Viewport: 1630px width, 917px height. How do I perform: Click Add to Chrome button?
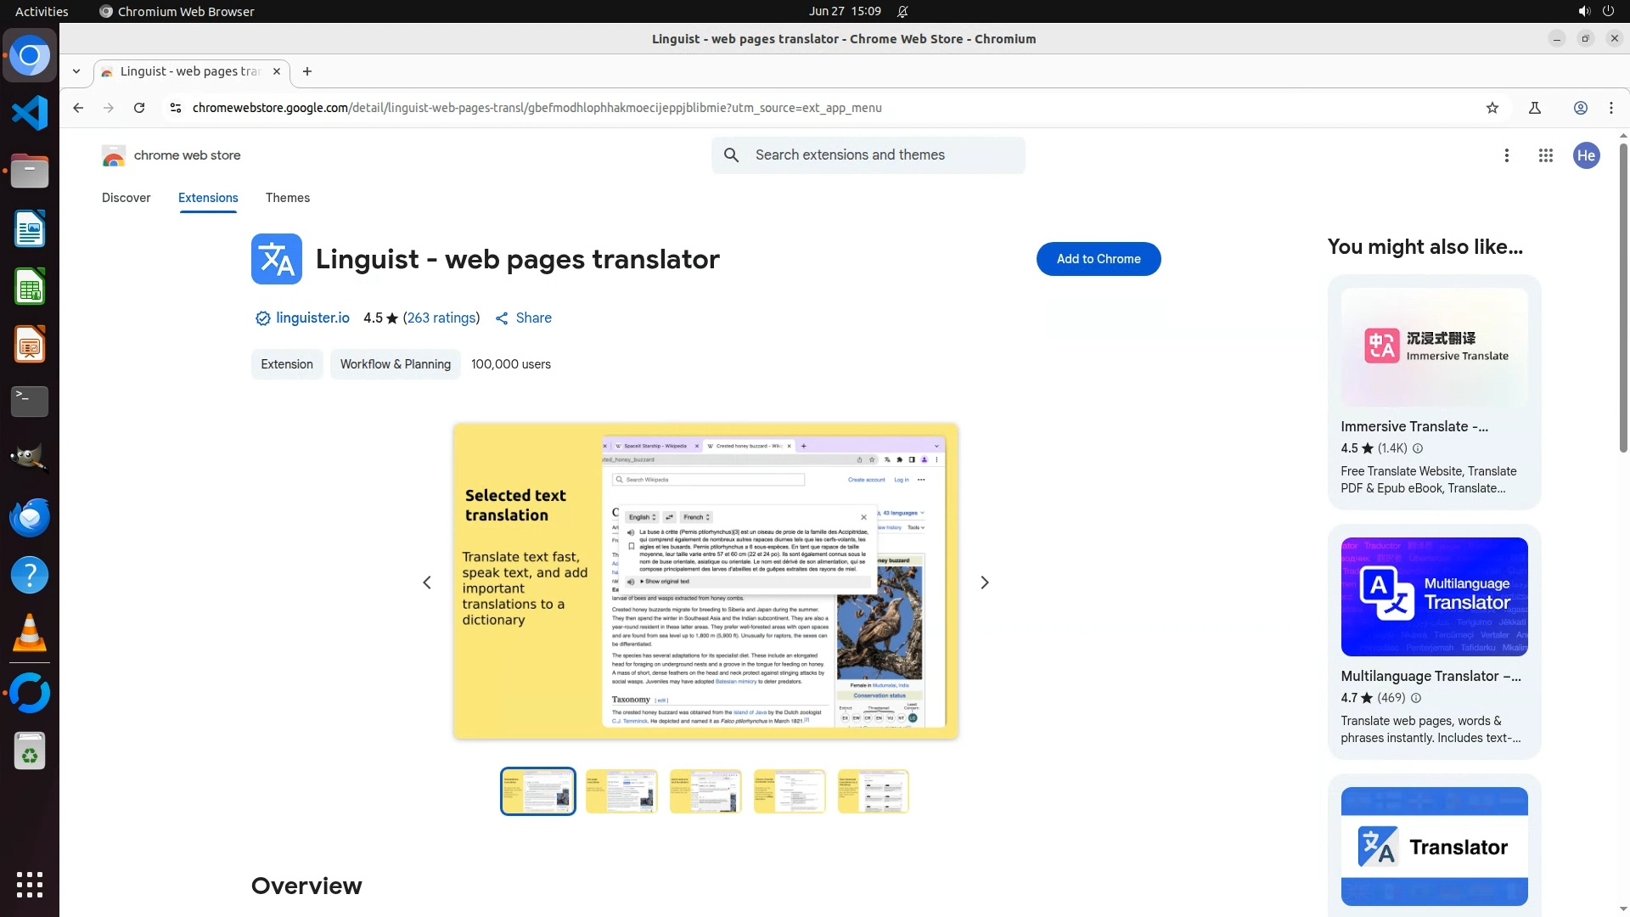(1098, 259)
